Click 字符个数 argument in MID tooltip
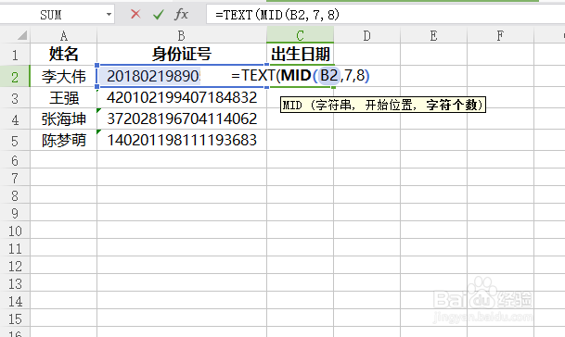 tap(452, 105)
